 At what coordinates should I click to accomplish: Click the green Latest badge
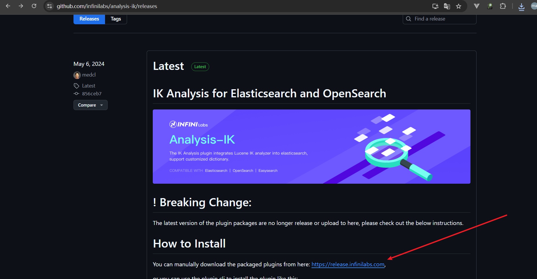coord(200,67)
